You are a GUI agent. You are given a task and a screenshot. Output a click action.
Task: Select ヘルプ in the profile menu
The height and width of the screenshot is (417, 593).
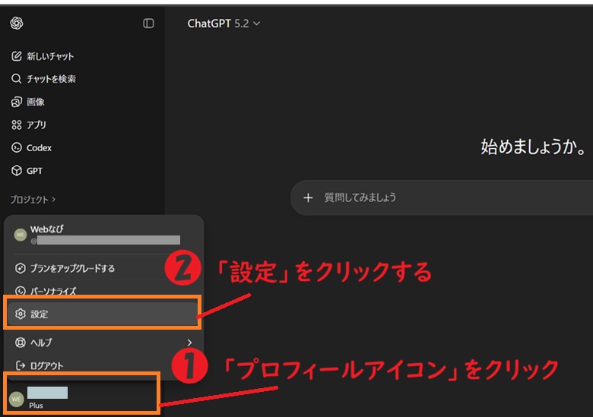click(x=103, y=343)
